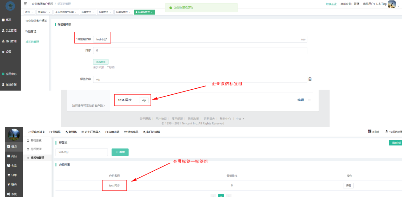Open 特殊商品 shortcut in lower top bar
This screenshot has width=402, height=197.
[131, 132]
